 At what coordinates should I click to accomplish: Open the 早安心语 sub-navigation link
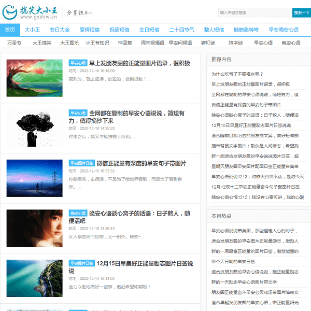(263, 43)
